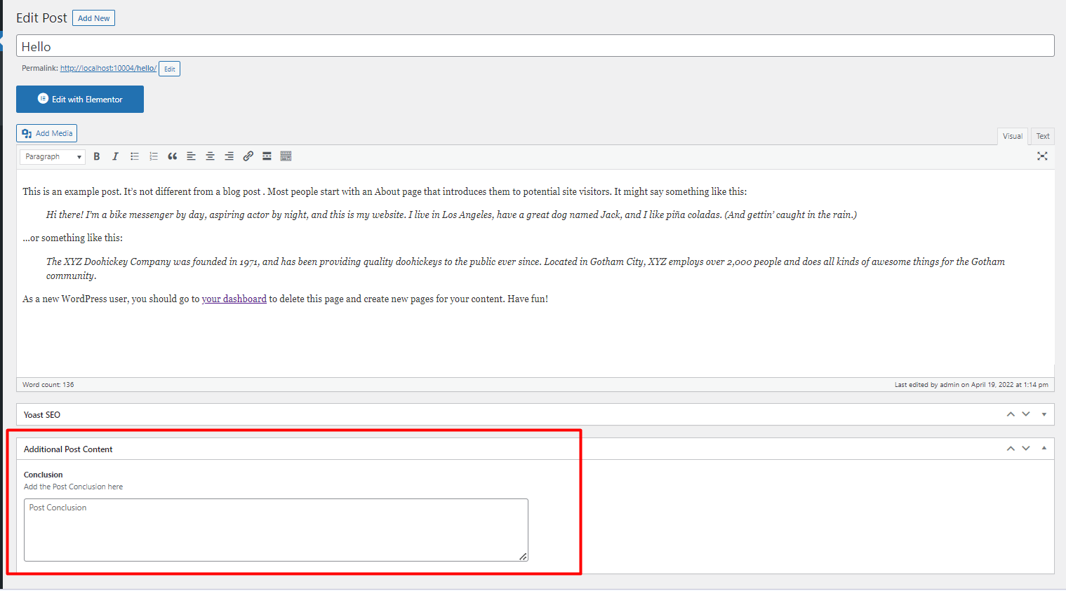Move the Yoast SEO box up
This screenshot has height=591, width=1066.
[1011, 414]
